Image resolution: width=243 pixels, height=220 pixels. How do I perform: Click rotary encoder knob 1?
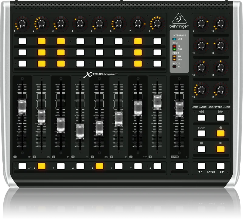click(x=22, y=24)
